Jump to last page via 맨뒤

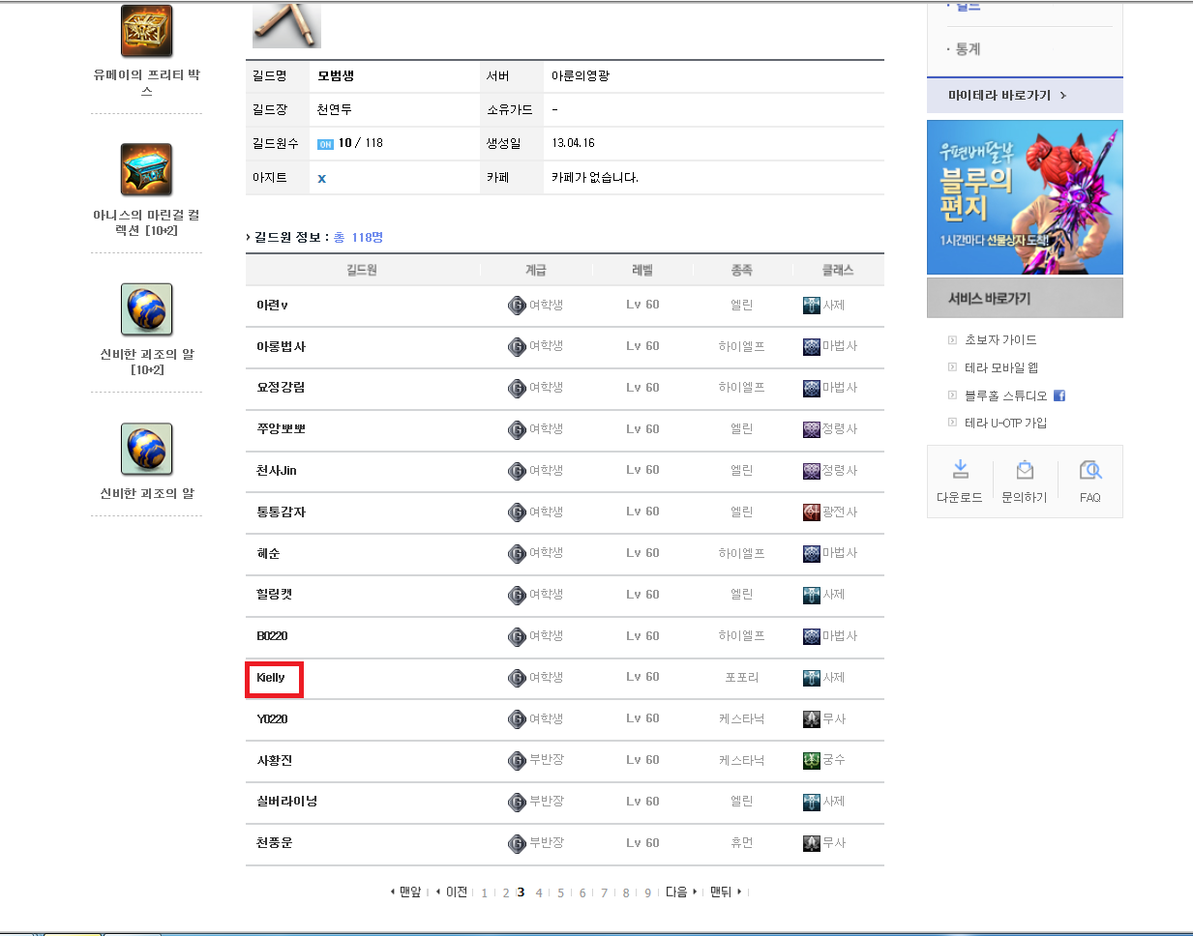(x=721, y=892)
